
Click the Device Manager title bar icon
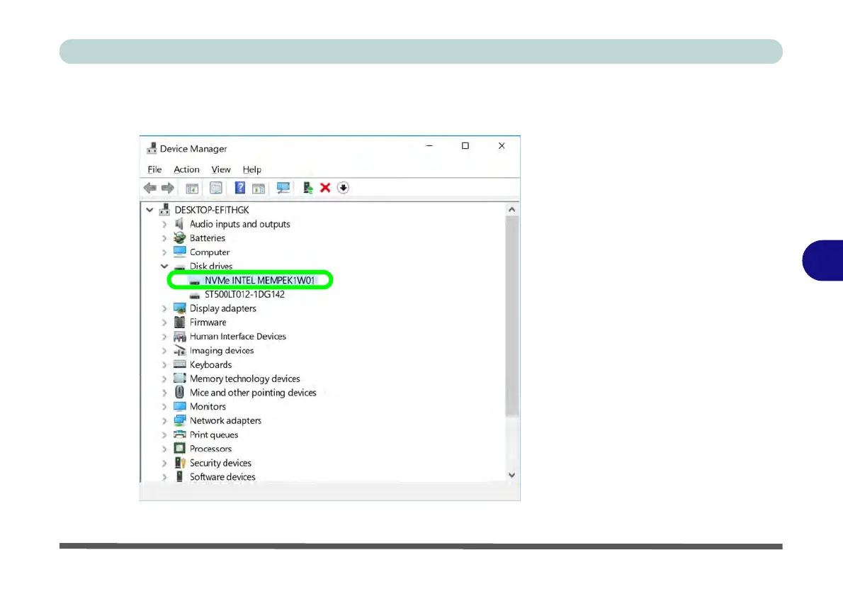(152, 148)
